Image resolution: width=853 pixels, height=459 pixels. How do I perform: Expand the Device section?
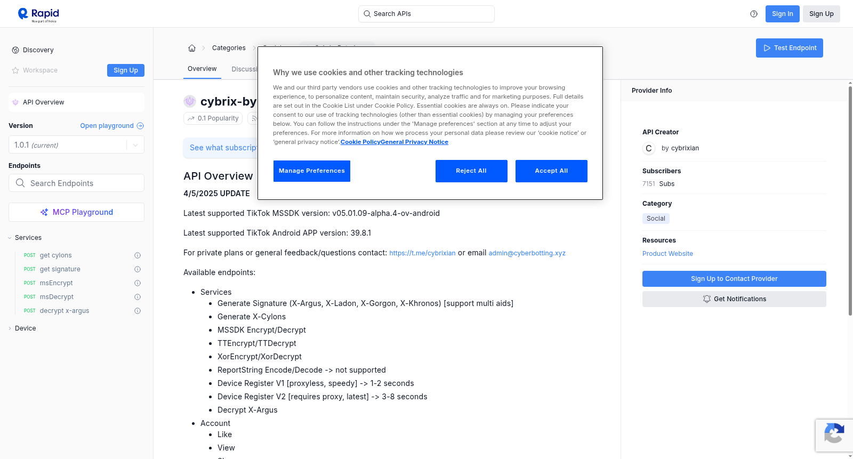[x=22, y=328]
